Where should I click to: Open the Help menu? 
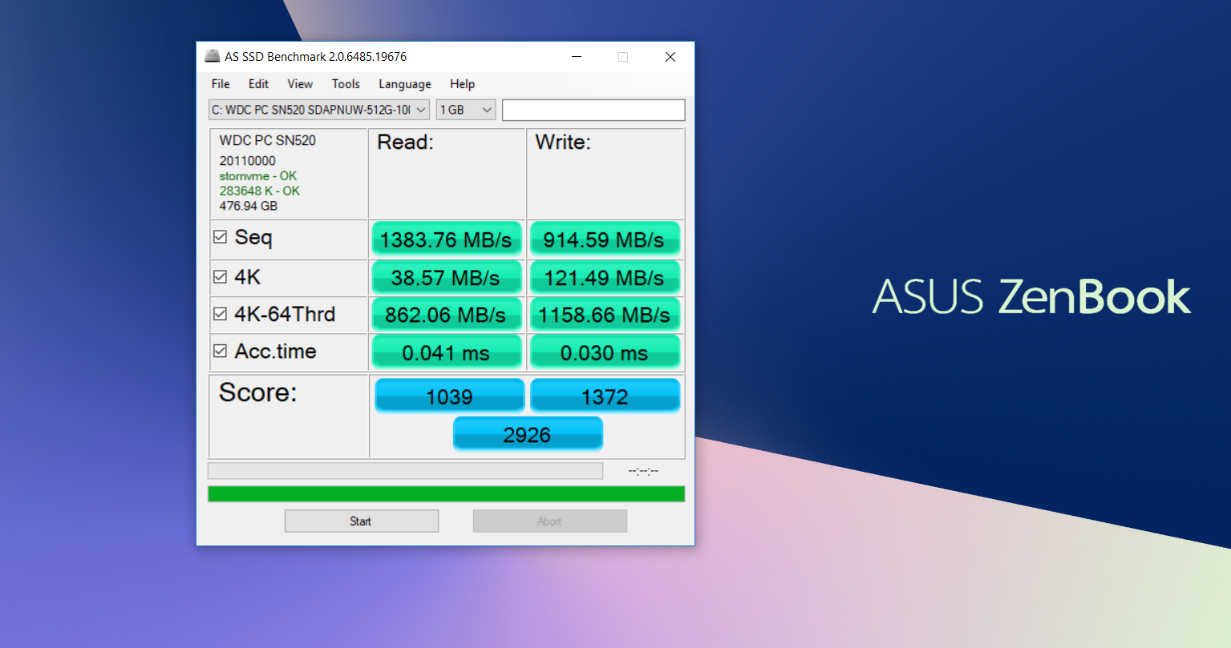462,84
